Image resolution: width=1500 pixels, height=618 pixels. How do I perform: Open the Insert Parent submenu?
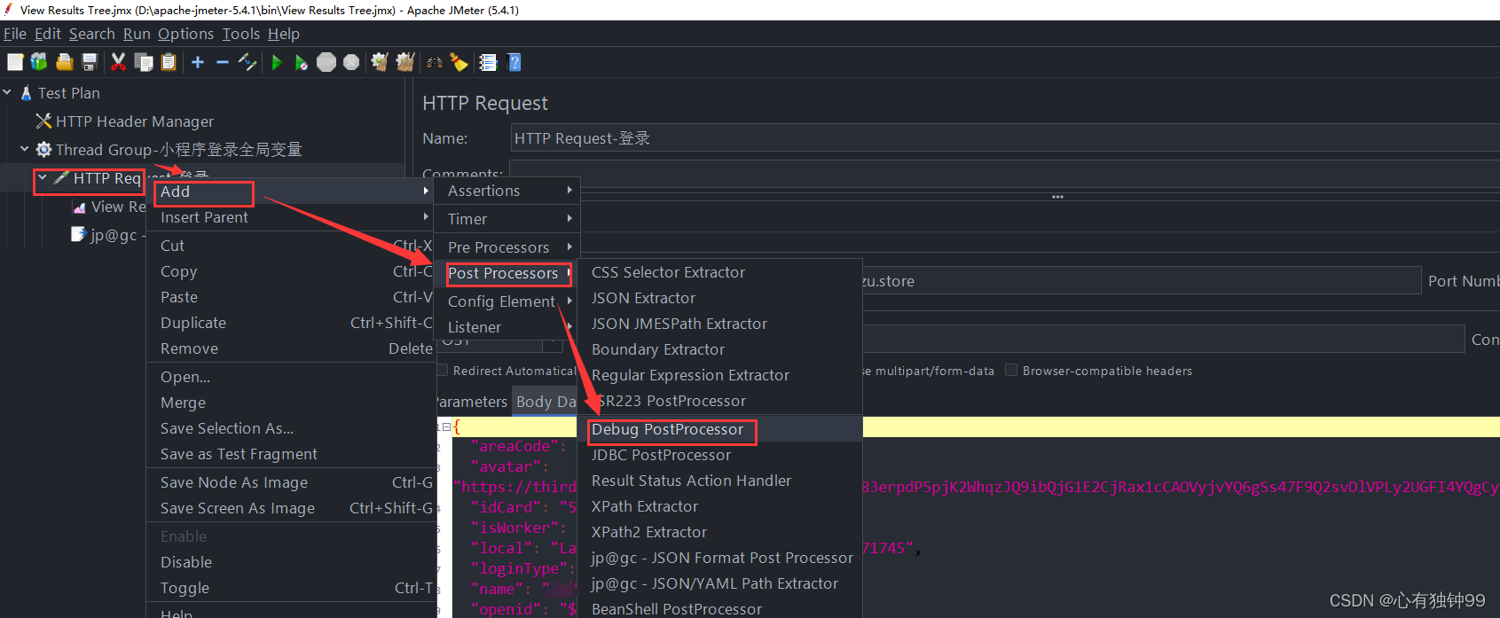290,217
